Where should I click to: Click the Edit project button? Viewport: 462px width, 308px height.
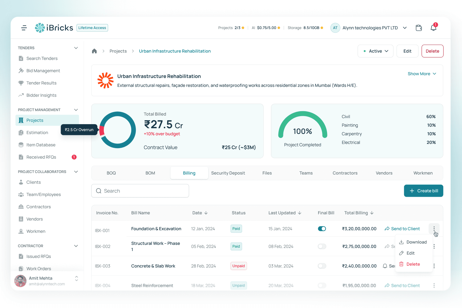click(x=407, y=51)
